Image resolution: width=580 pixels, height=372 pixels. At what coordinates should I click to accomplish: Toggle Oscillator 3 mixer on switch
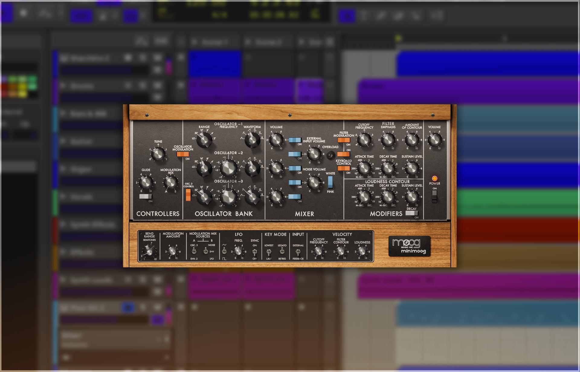295,197
